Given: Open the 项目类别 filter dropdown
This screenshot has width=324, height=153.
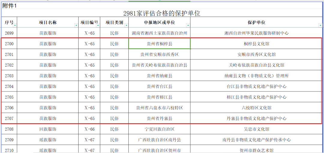Looking at the screenshot, I should [x=126, y=25].
